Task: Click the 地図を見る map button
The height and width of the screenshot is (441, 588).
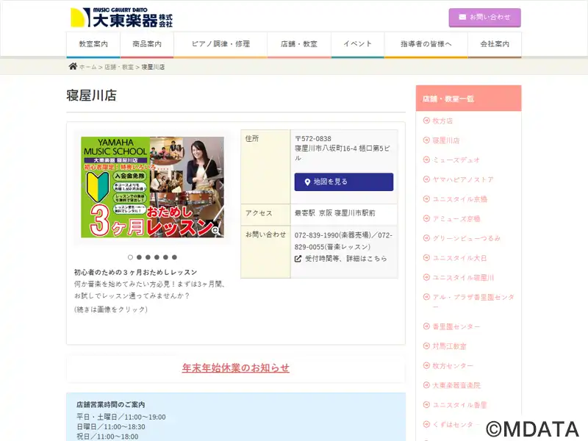Action: point(344,182)
